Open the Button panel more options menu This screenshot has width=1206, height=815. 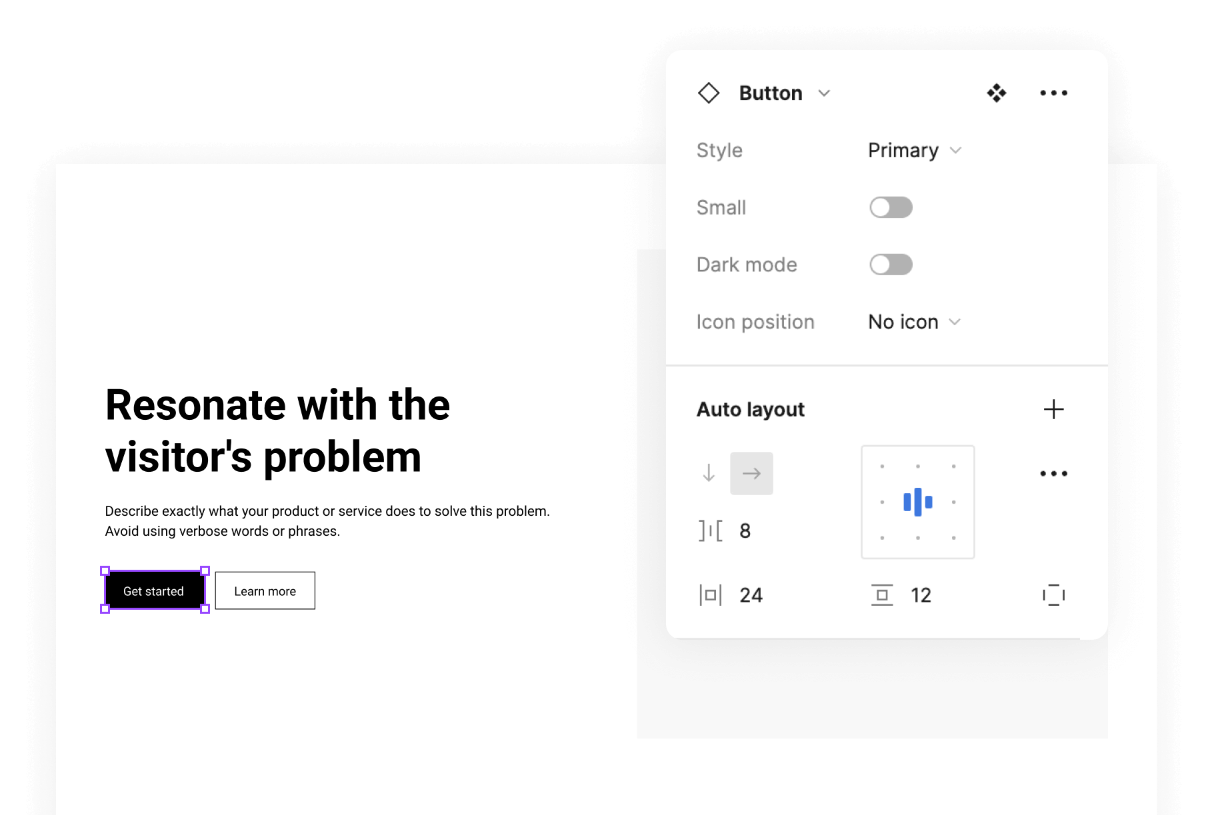(1053, 93)
